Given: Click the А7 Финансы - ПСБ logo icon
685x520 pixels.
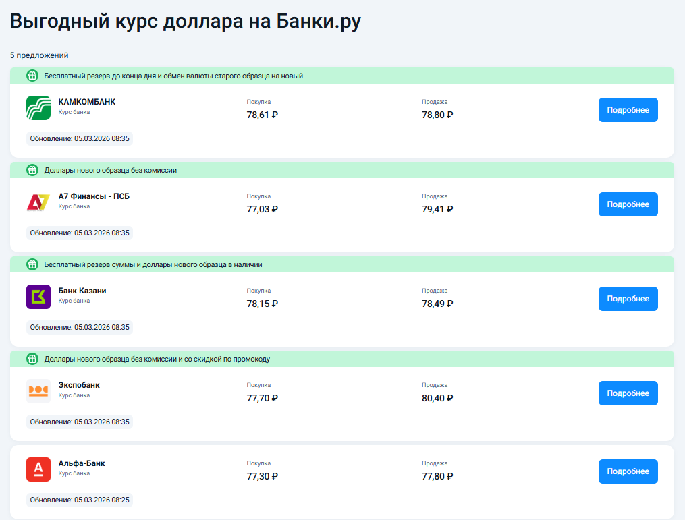Looking at the screenshot, I should (x=38, y=202).
